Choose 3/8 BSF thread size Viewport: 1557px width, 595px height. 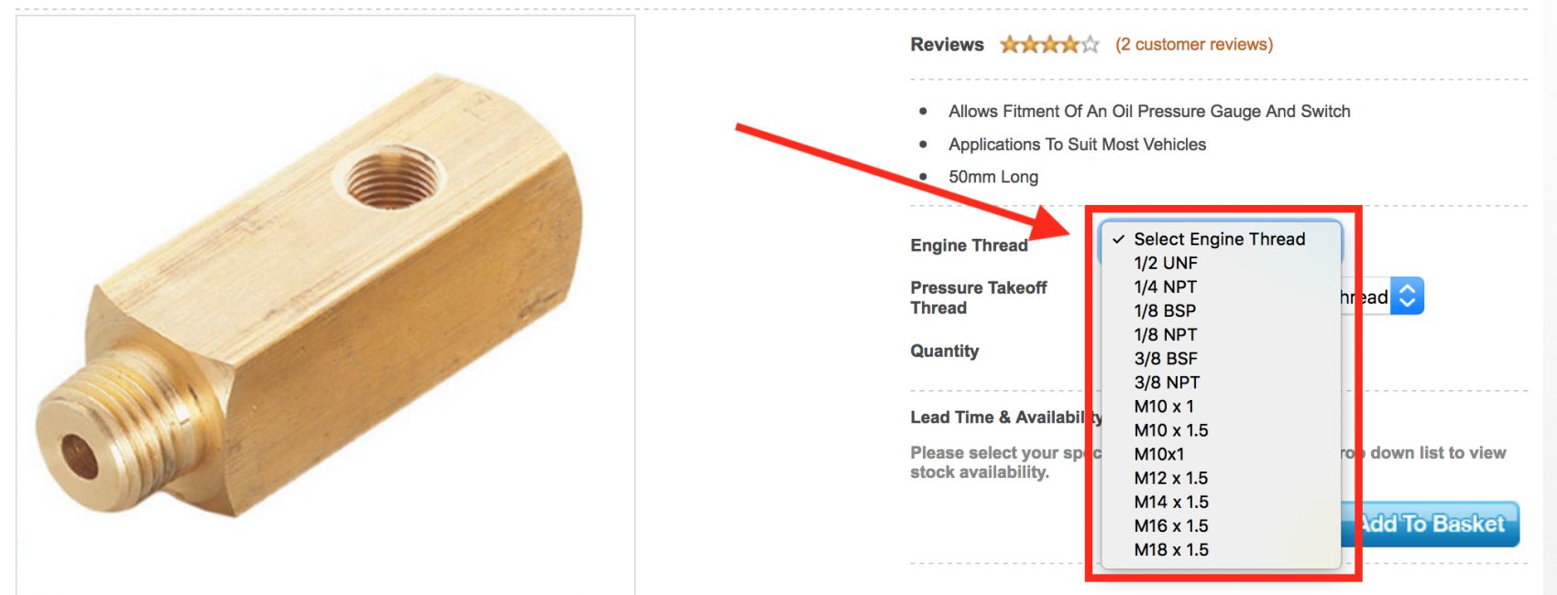[1220, 358]
